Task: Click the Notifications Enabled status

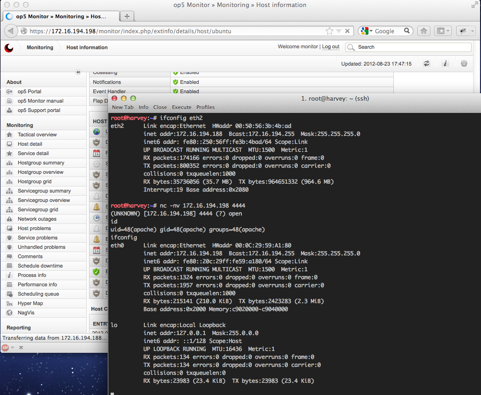Action: [186, 82]
